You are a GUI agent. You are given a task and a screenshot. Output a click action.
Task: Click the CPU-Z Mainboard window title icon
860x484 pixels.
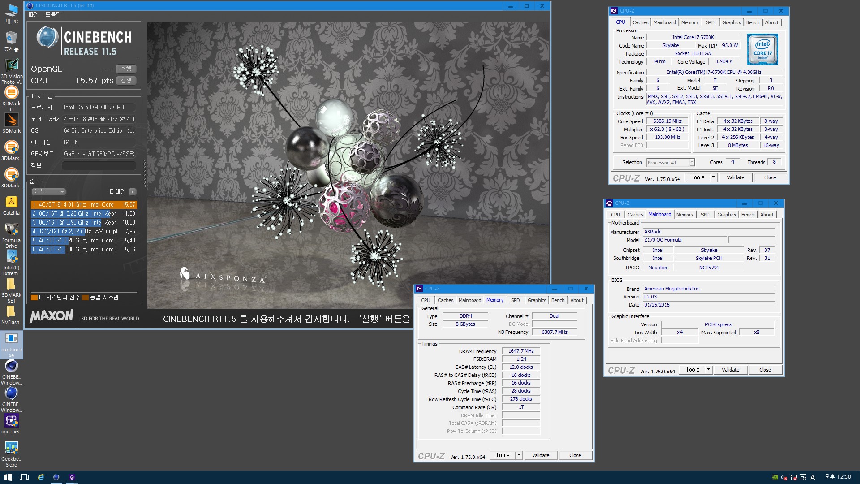[609, 203]
